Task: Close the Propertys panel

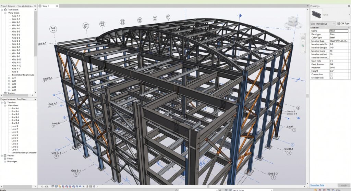Action: (349, 6)
